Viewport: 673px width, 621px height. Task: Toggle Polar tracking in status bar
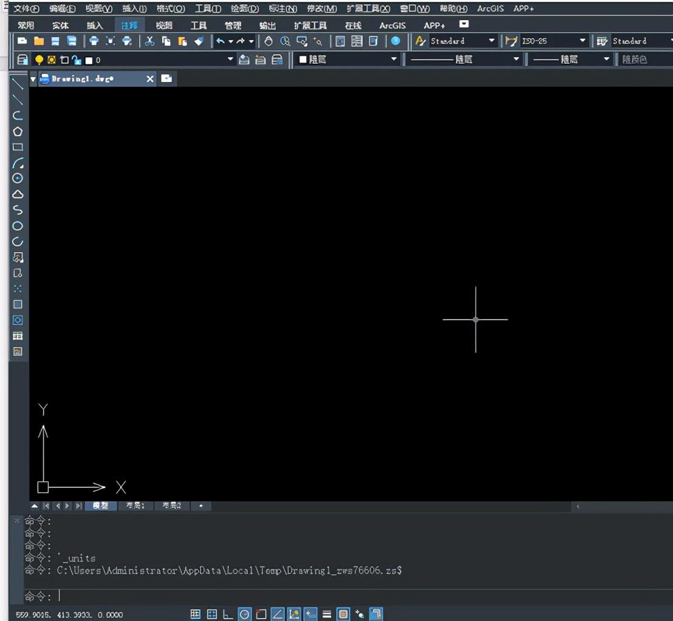[x=244, y=614]
